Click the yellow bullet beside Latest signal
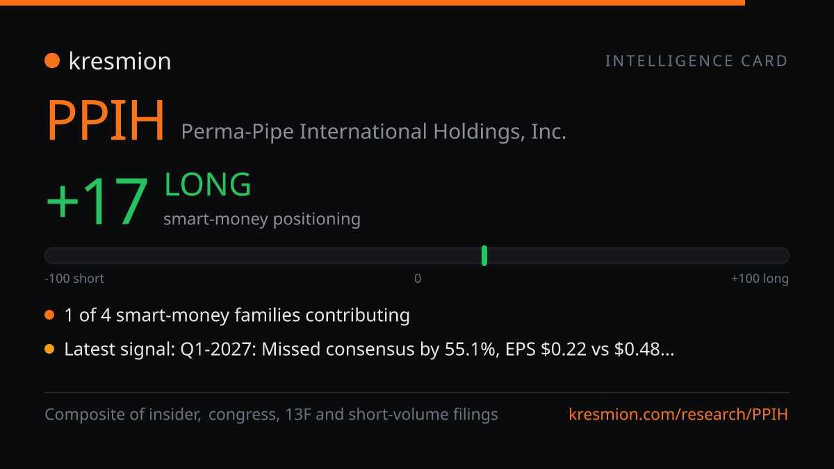The image size is (834, 469). click(49, 349)
